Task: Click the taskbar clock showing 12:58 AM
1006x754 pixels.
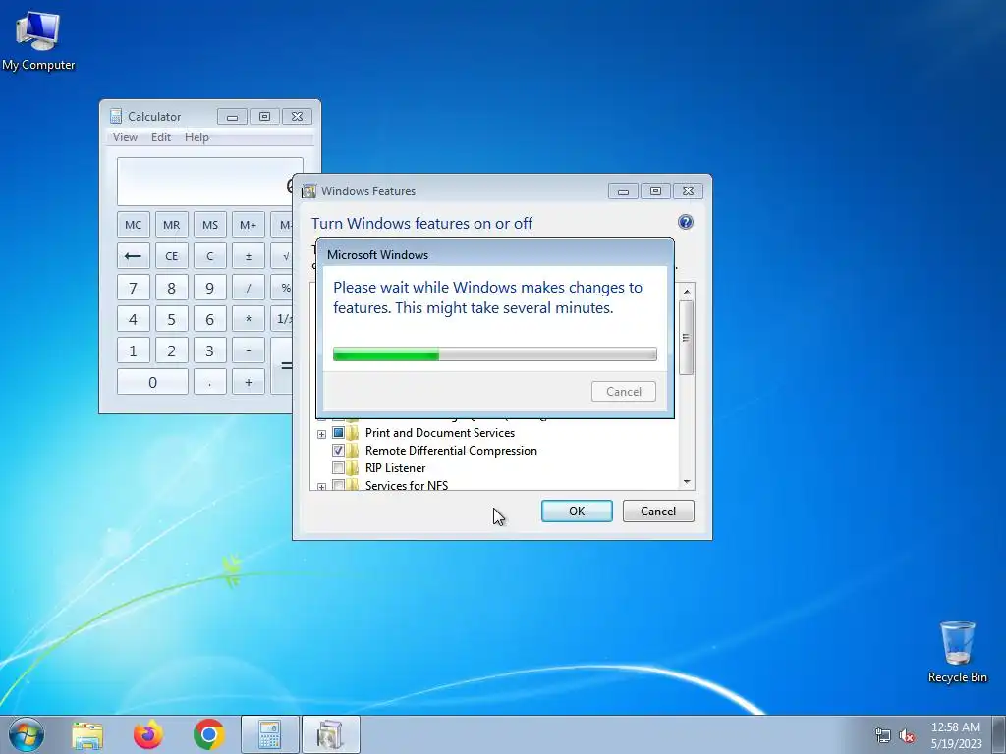Action: coord(956,734)
